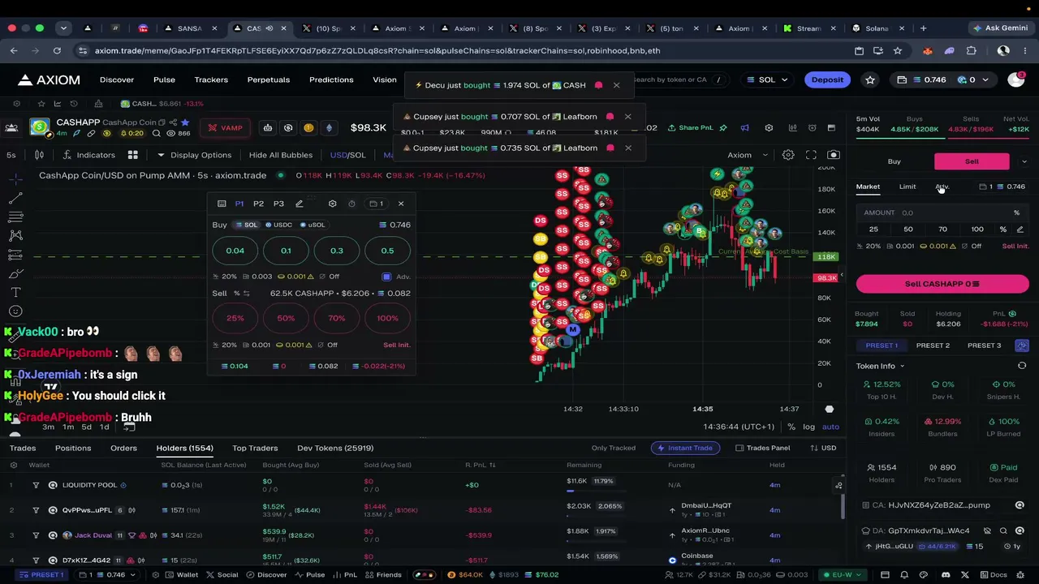Switch the chart to log scale
This screenshot has height=584, width=1039.
(808, 427)
